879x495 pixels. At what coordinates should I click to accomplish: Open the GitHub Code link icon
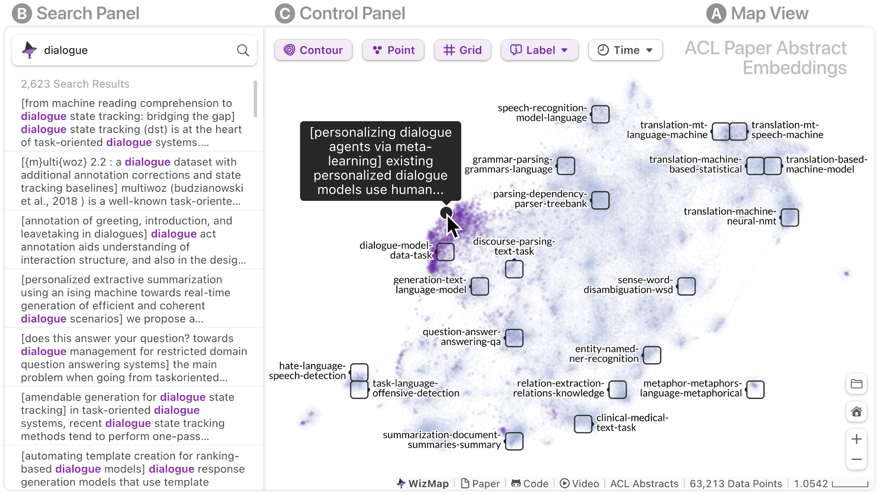pos(515,483)
